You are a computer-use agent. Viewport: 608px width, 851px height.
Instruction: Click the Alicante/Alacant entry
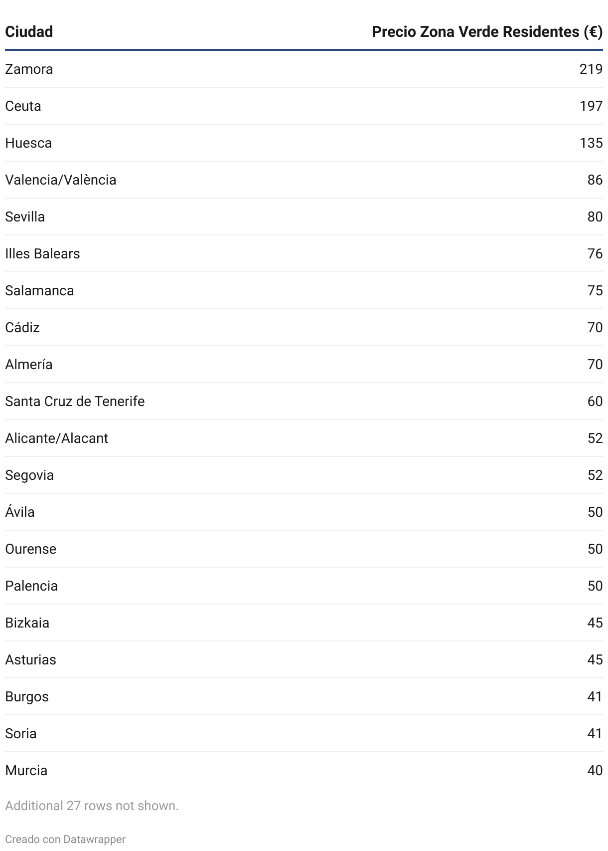click(x=56, y=438)
